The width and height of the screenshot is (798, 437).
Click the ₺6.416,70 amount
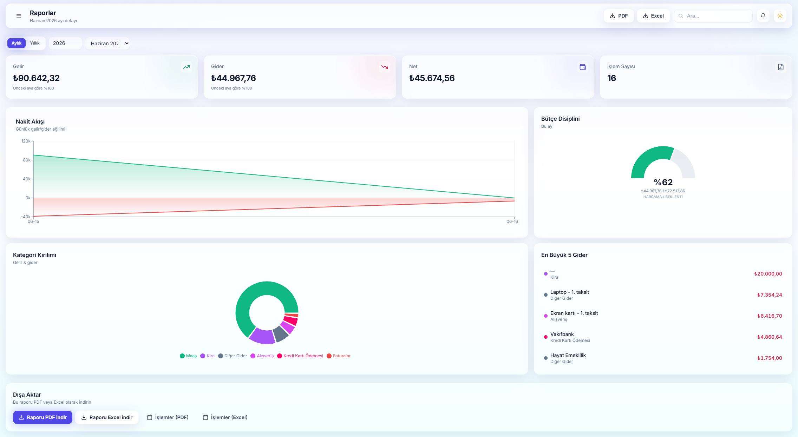tap(770, 316)
